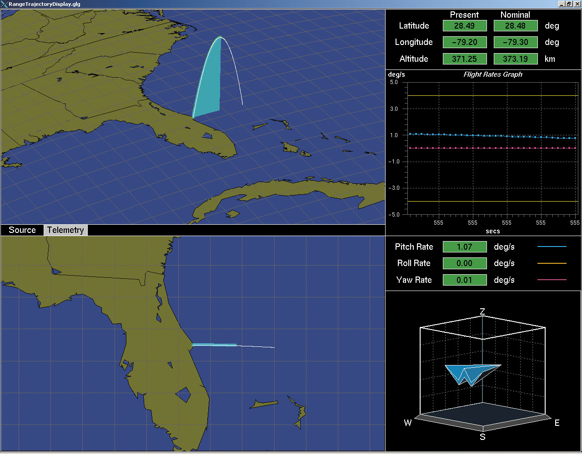Click the Yaw Rate label
582x454 pixels.
coord(414,280)
